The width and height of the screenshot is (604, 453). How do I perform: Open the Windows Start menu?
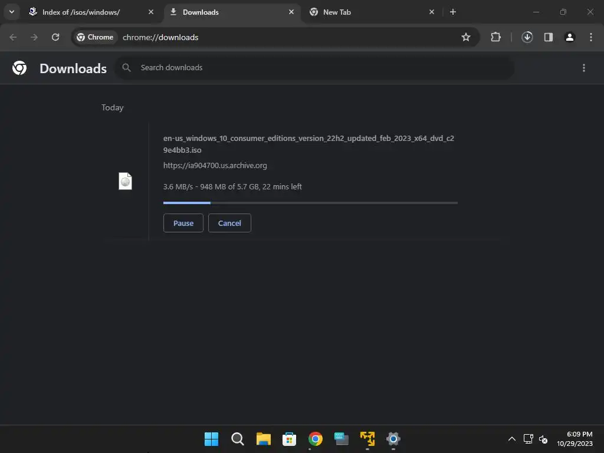(x=211, y=439)
